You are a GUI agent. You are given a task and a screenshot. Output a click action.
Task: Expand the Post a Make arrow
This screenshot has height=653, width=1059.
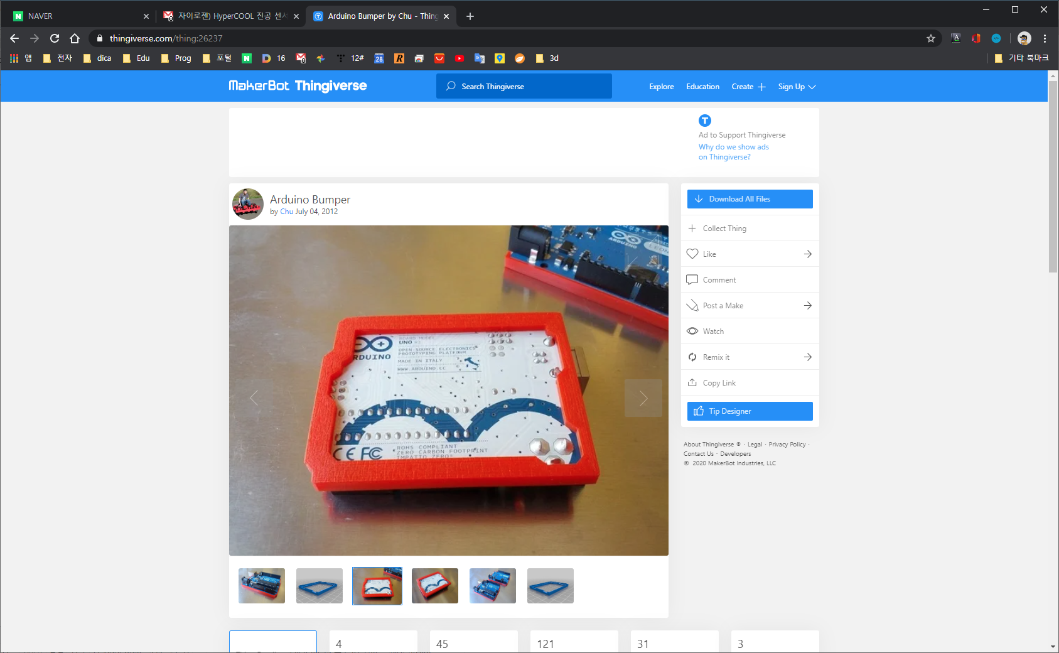[x=808, y=305]
